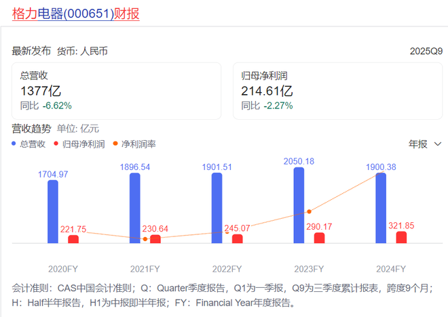Click the blue 总营收 legend dot

(14, 144)
